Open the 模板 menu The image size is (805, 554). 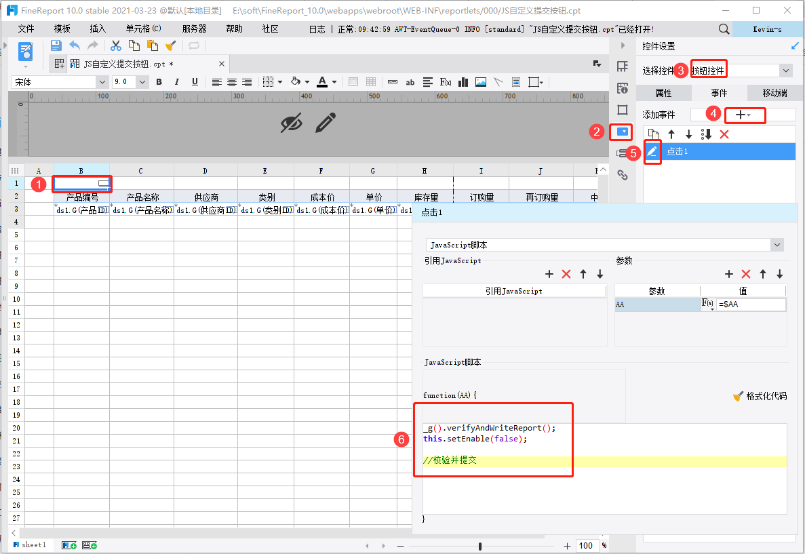pyautogui.click(x=62, y=28)
